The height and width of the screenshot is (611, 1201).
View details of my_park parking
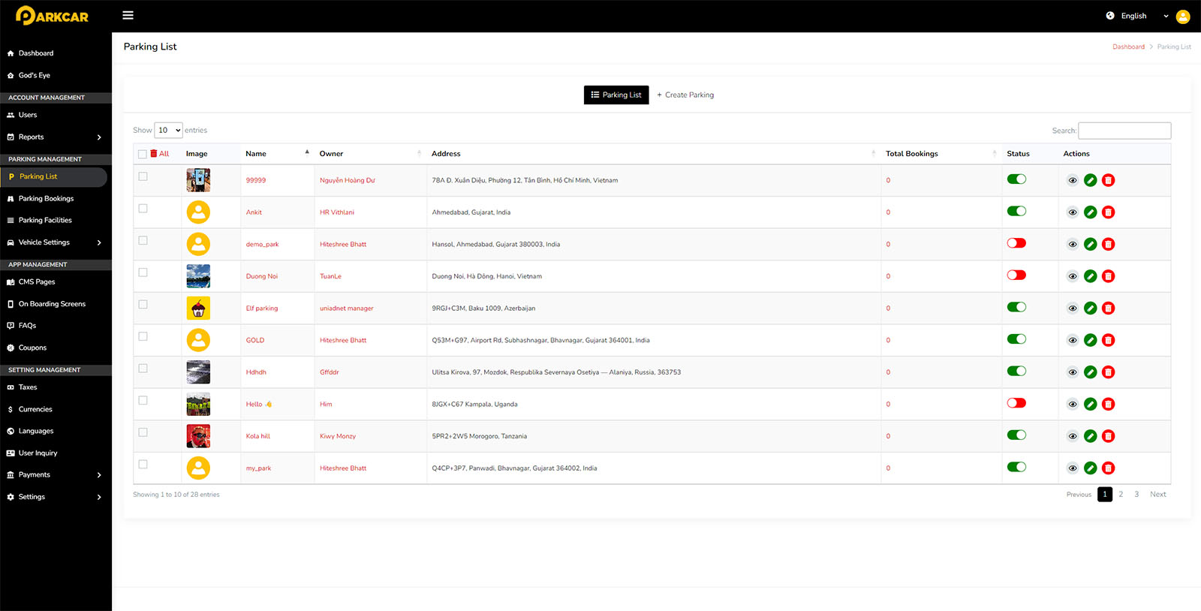click(1073, 468)
